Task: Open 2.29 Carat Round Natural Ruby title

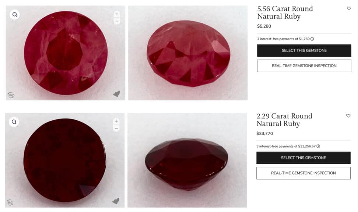Action: (284, 120)
